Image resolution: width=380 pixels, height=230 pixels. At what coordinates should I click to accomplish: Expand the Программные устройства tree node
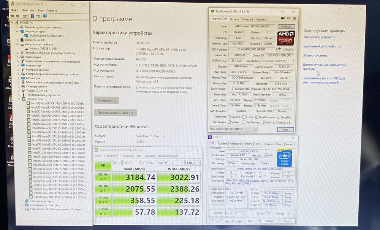19,95
